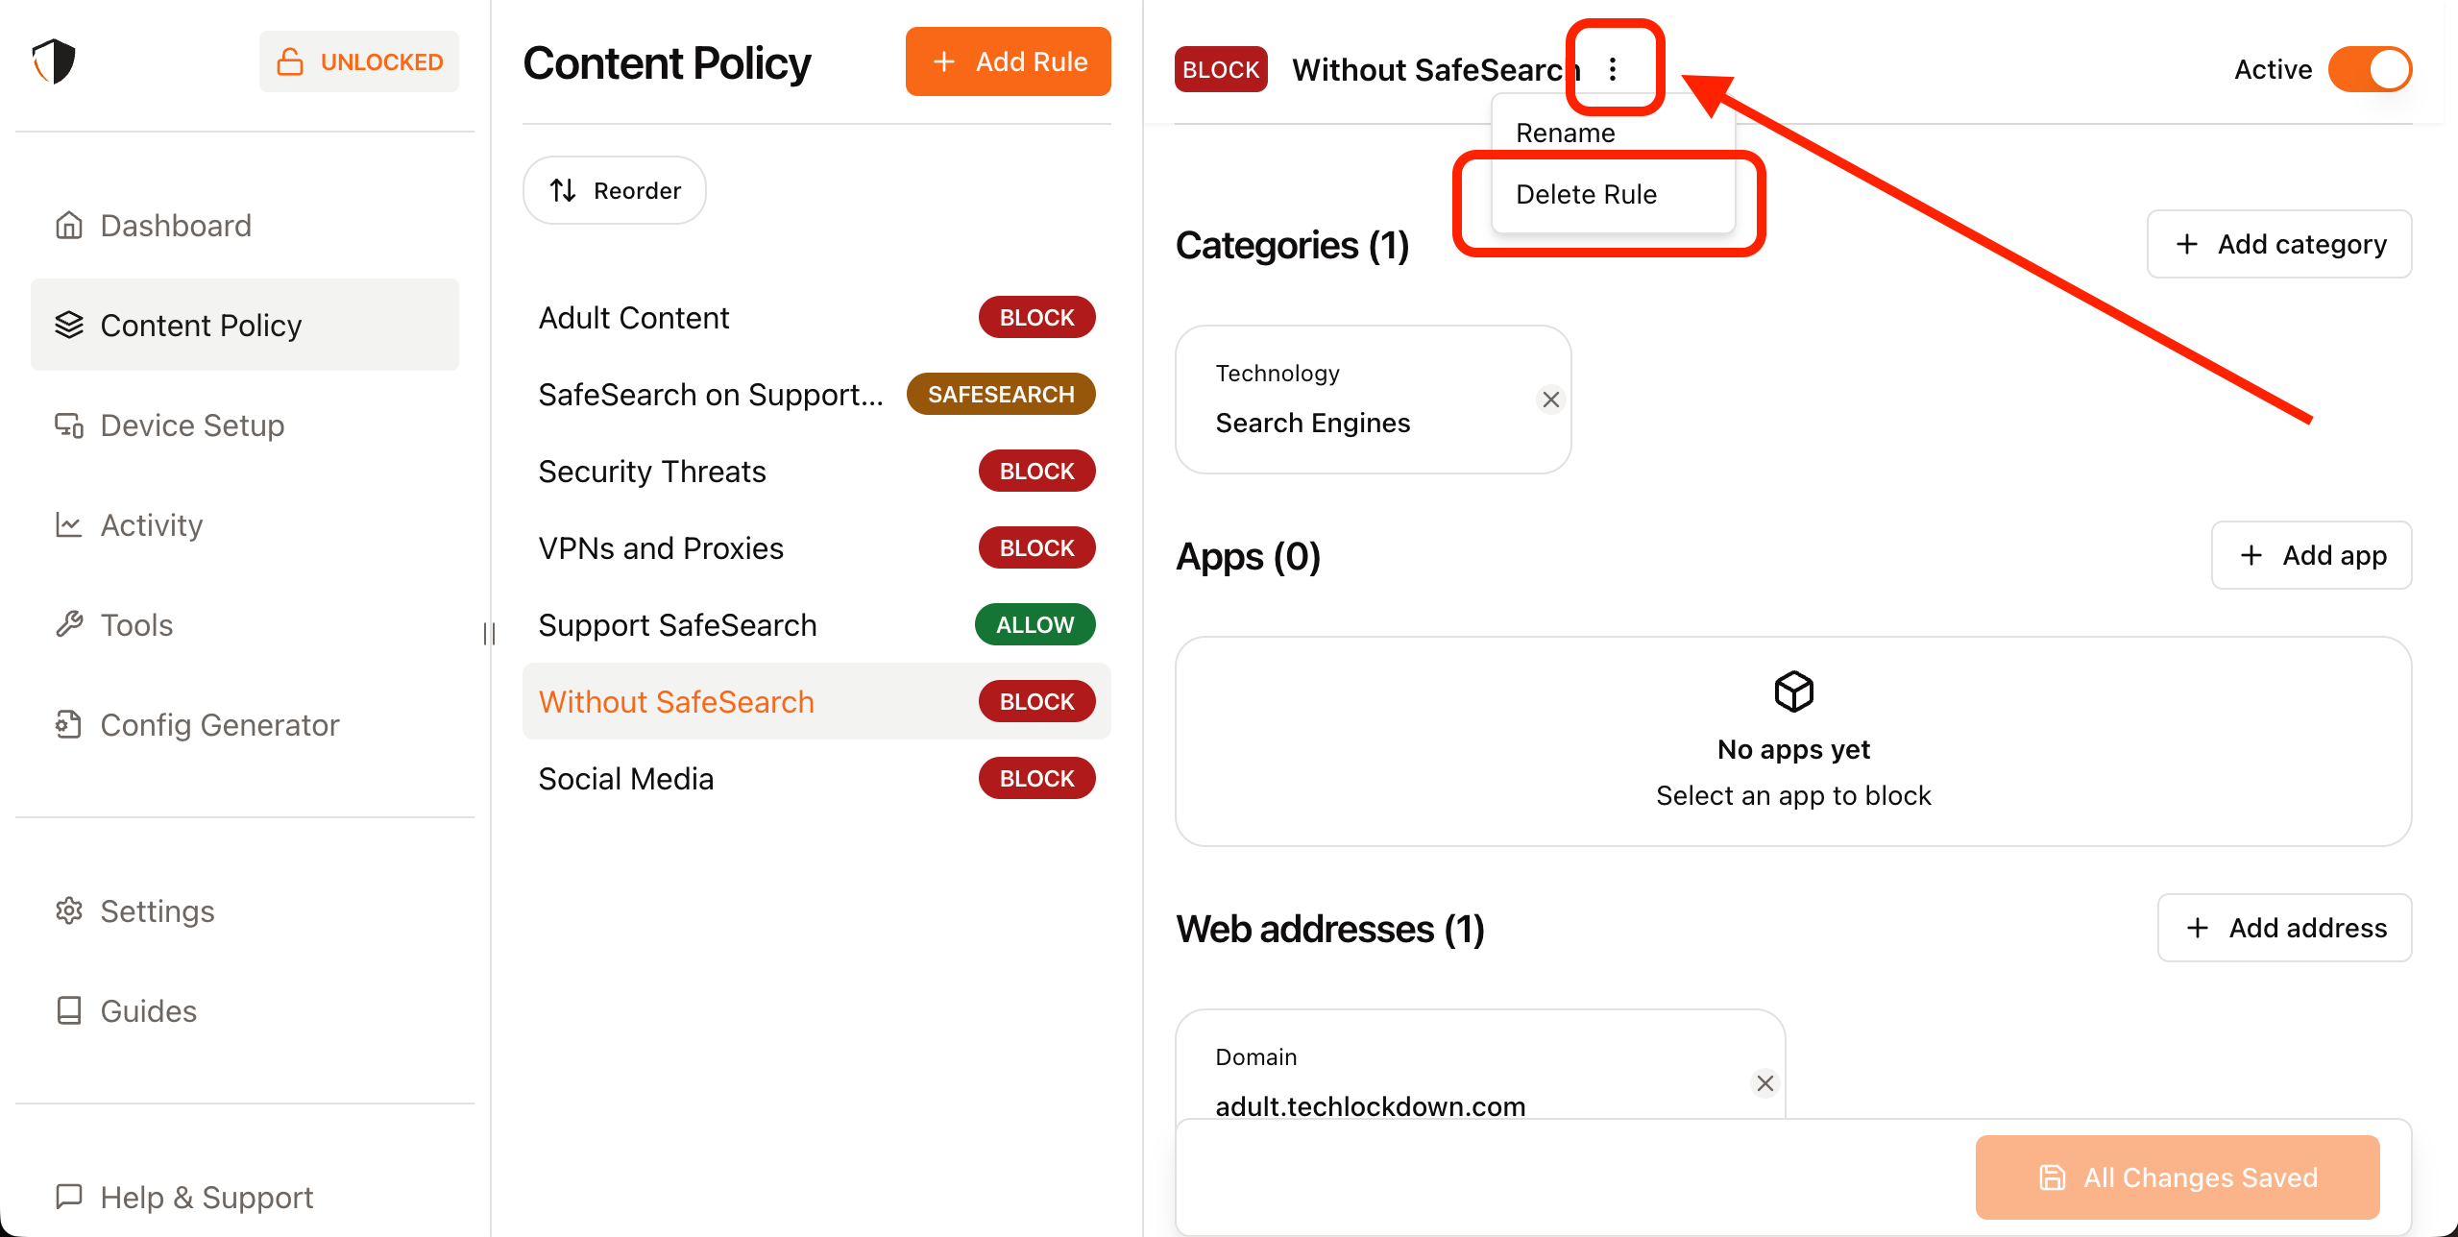
Task: Open Device Setup from sidebar
Action: point(192,425)
